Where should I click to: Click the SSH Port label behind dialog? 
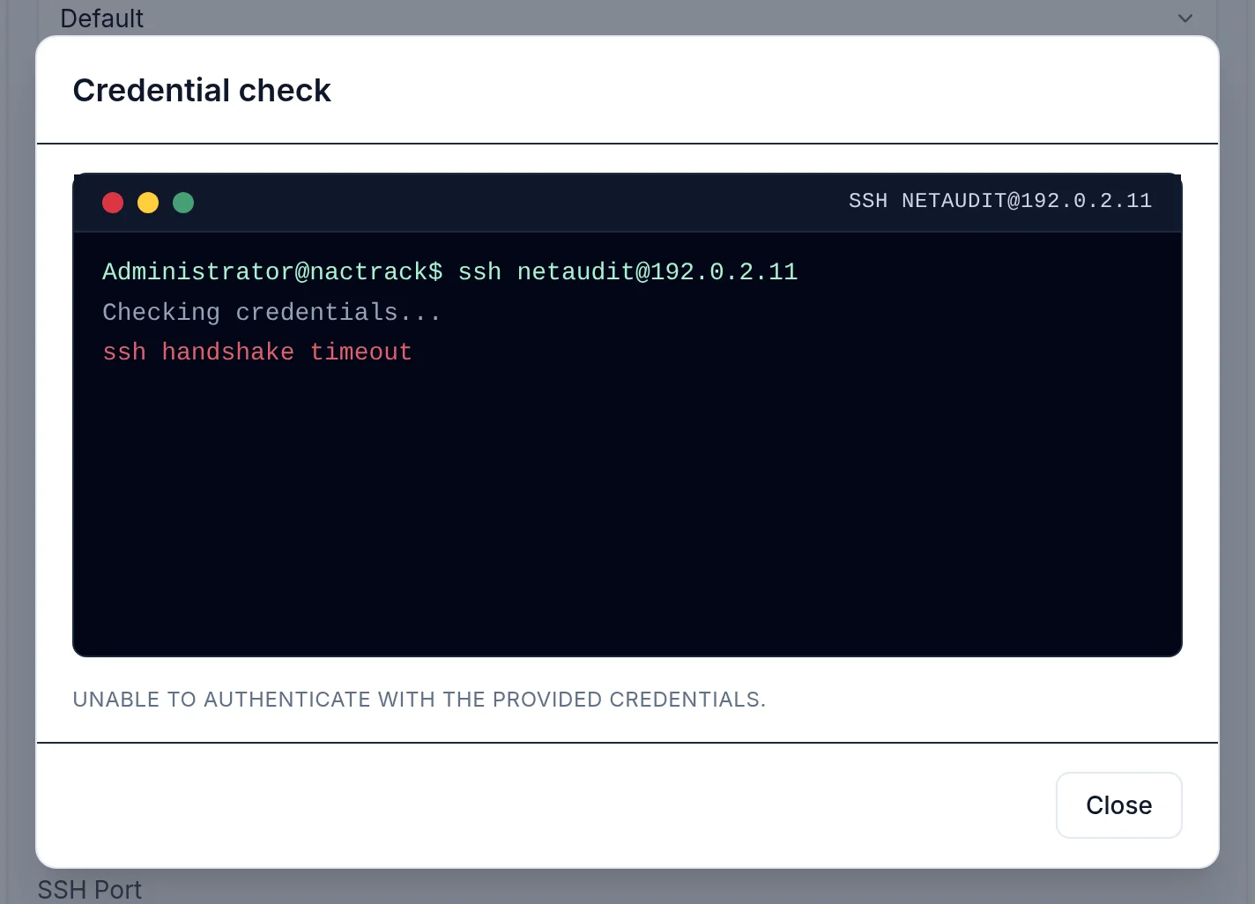tap(90, 890)
